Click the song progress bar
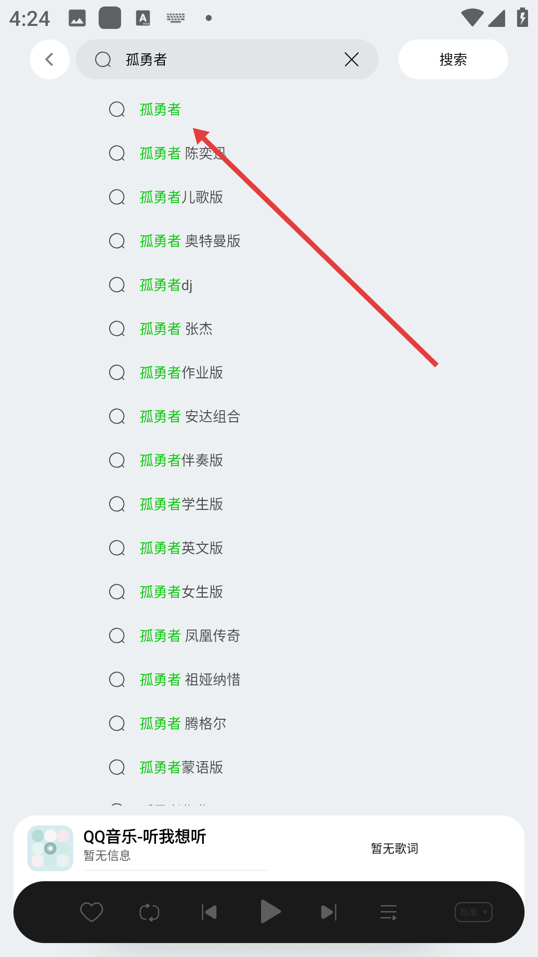 pos(176,870)
